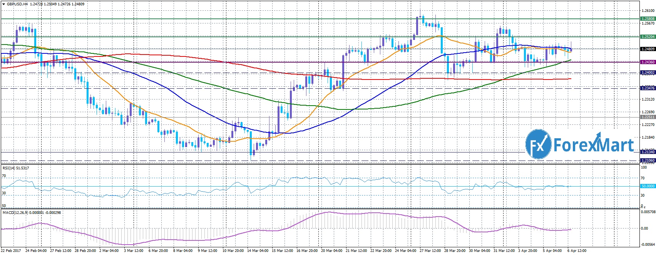Click the 24 Mar 04:00 time label
Viewport: 656px width, 255px height.
point(406,251)
